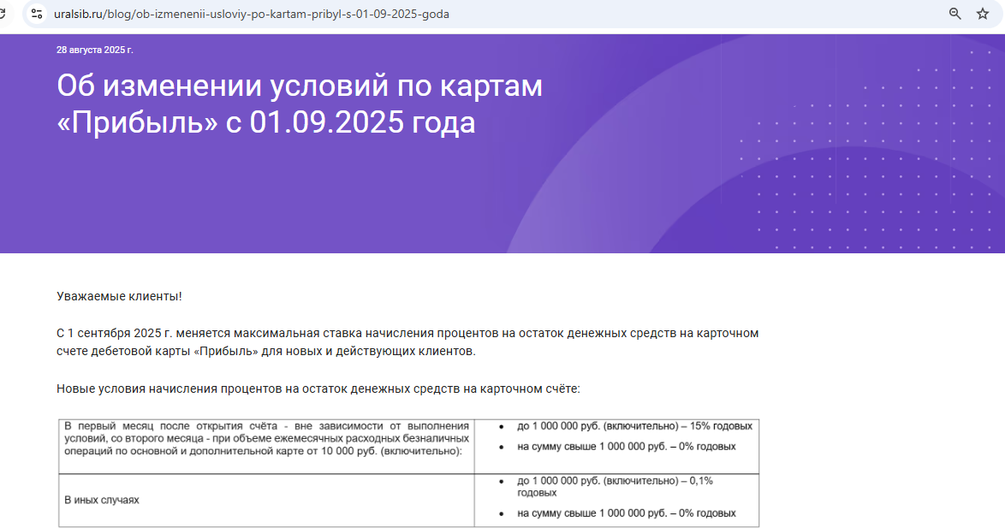Click the "0,1% годовых" rate bullet
Image resolution: width=1005 pixels, height=528 pixels.
point(615,486)
